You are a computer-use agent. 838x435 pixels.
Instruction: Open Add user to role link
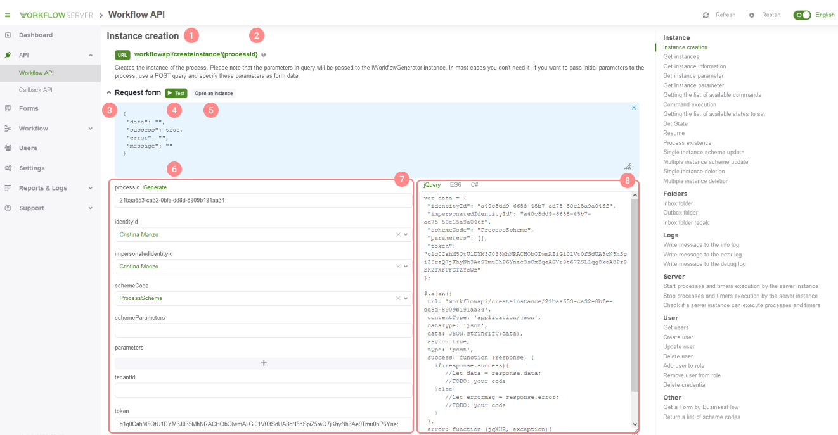pyautogui.click(x=683, y=366)
